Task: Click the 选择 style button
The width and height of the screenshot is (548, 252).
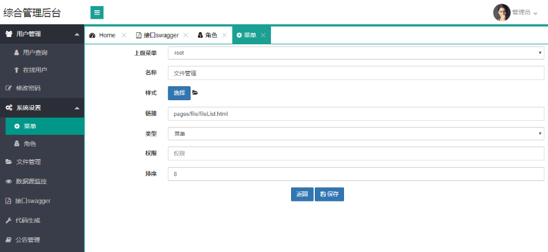Action: pyautogui.click(x=179, y=93)
